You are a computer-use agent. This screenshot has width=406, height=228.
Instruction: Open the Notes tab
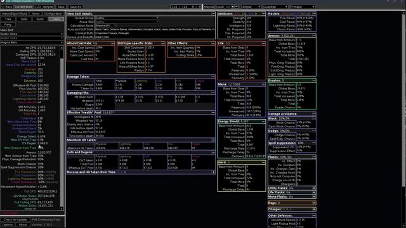36,13
